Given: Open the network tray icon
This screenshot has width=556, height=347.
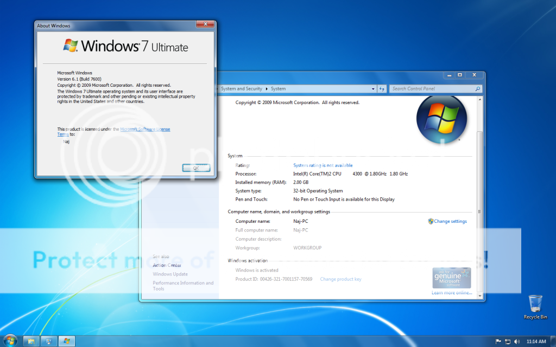Looking at the screenshot, I should click(x=508, y=342).
